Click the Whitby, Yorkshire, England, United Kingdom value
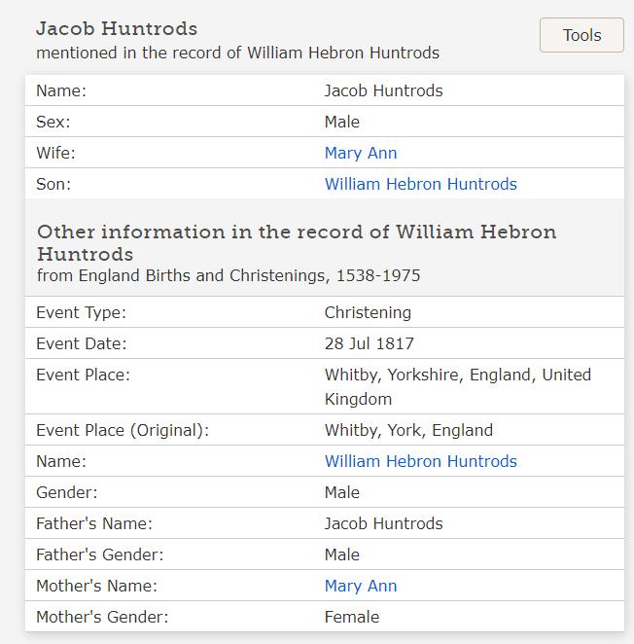Screen dimensions: 634x644 457,386
